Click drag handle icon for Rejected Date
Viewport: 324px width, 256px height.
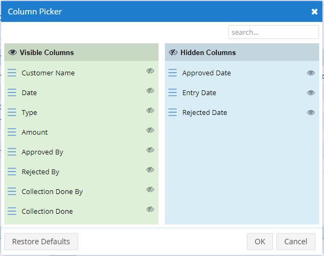(x=172, y=112)
